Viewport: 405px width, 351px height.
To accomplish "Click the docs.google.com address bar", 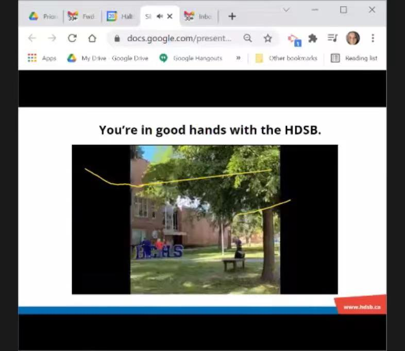I will [x=179, y=39].
